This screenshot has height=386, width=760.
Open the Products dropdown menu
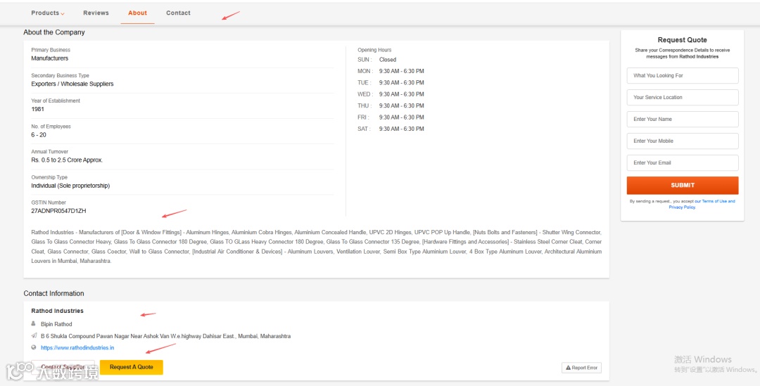pos(48,13)
